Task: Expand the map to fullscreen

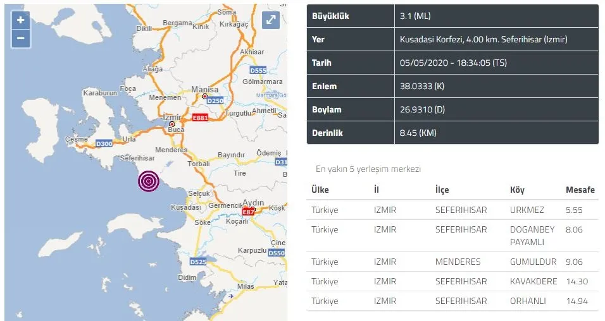Action: tap(270, 20)
